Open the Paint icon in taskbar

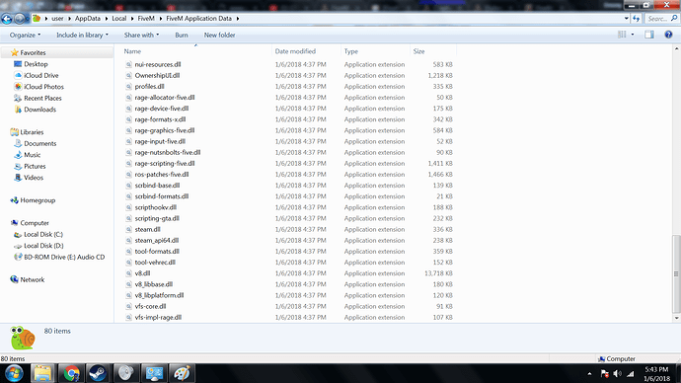182,373
